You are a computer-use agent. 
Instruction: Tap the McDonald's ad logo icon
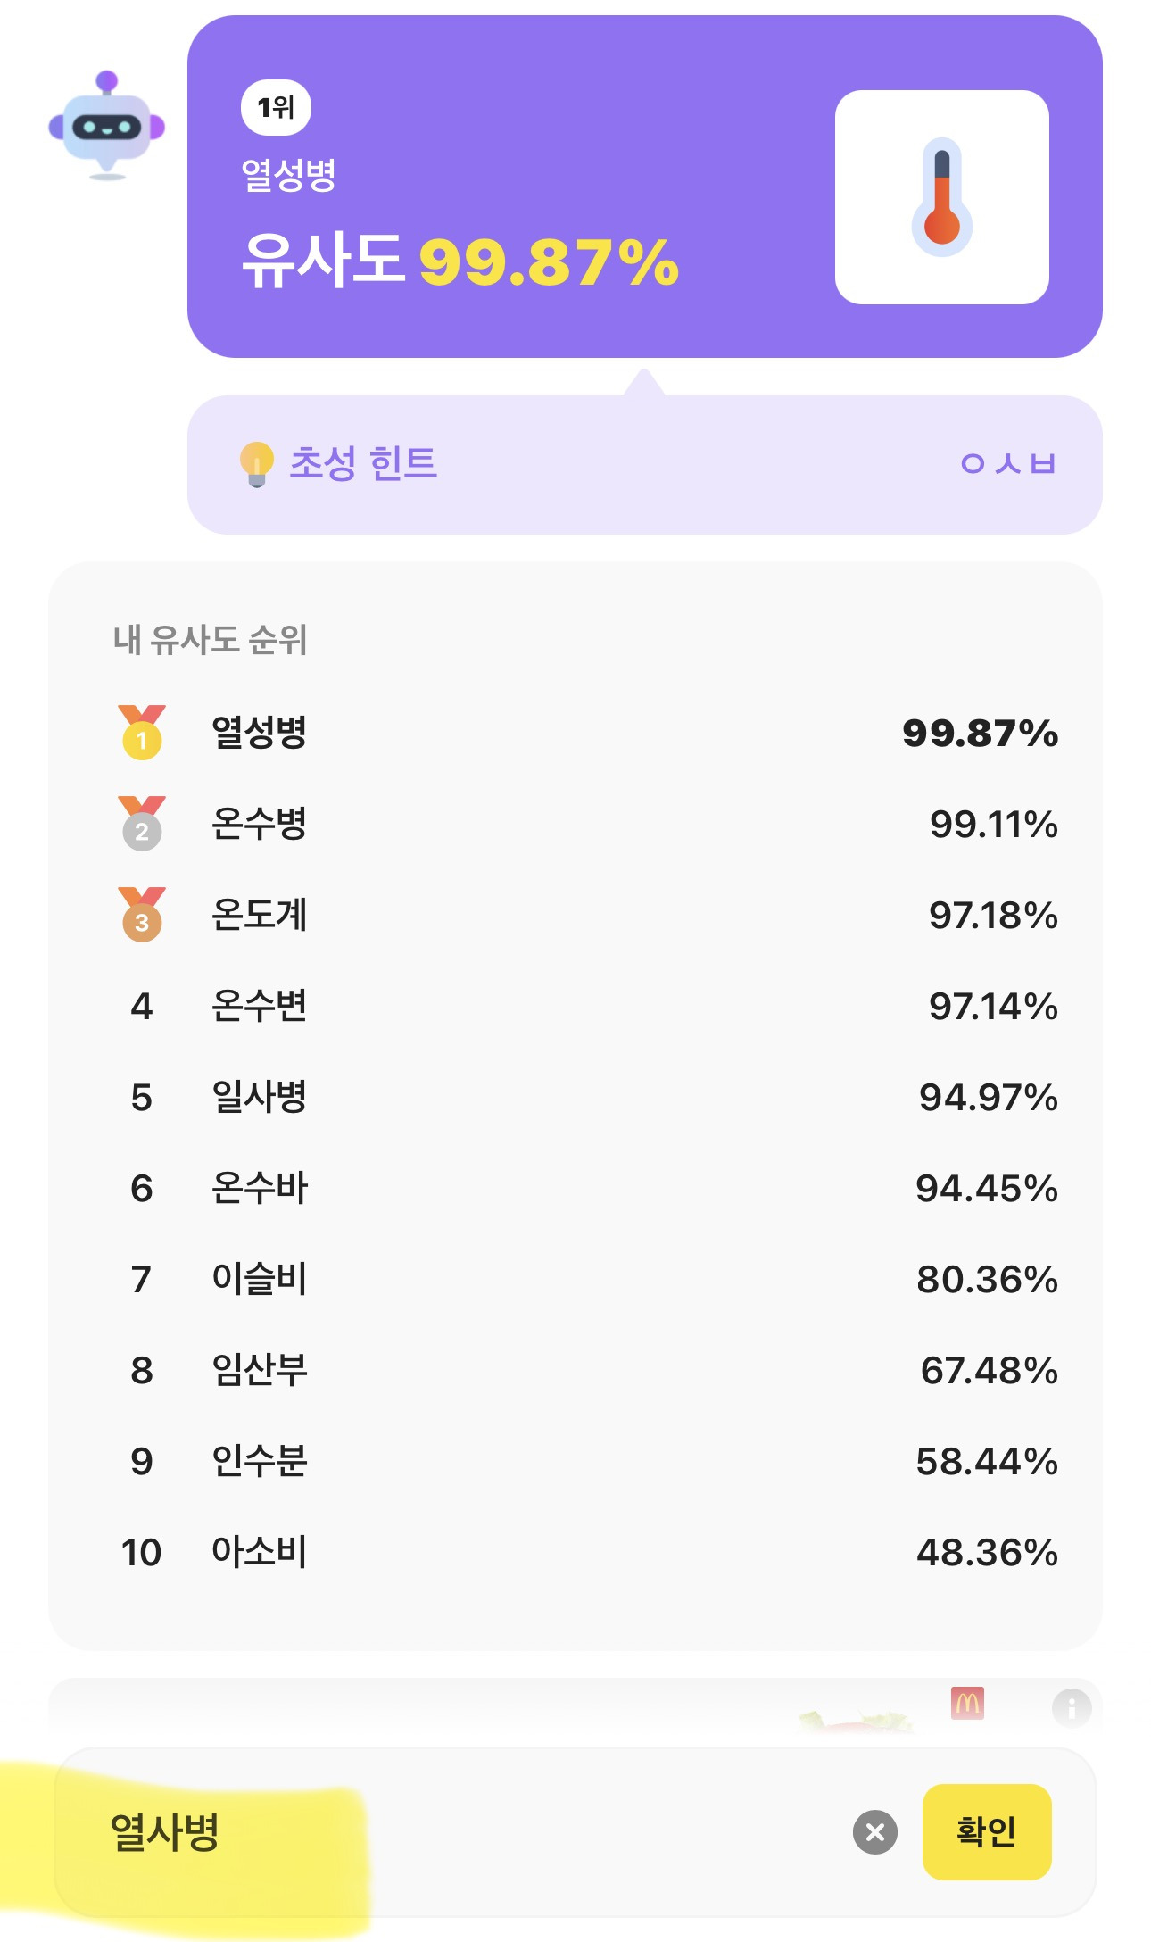968,1703
